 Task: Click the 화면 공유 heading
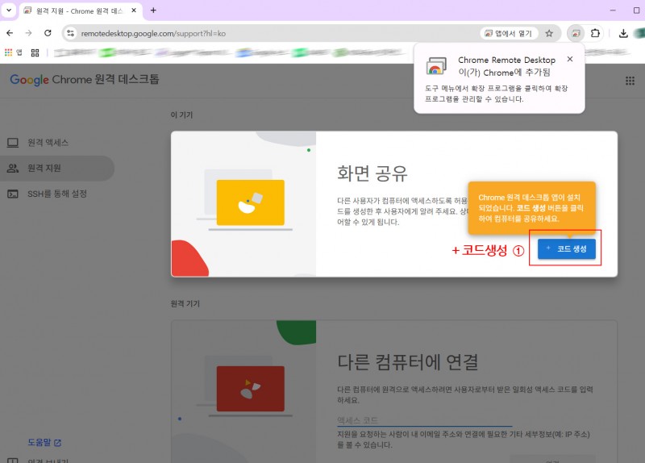(x=372, y=173)
